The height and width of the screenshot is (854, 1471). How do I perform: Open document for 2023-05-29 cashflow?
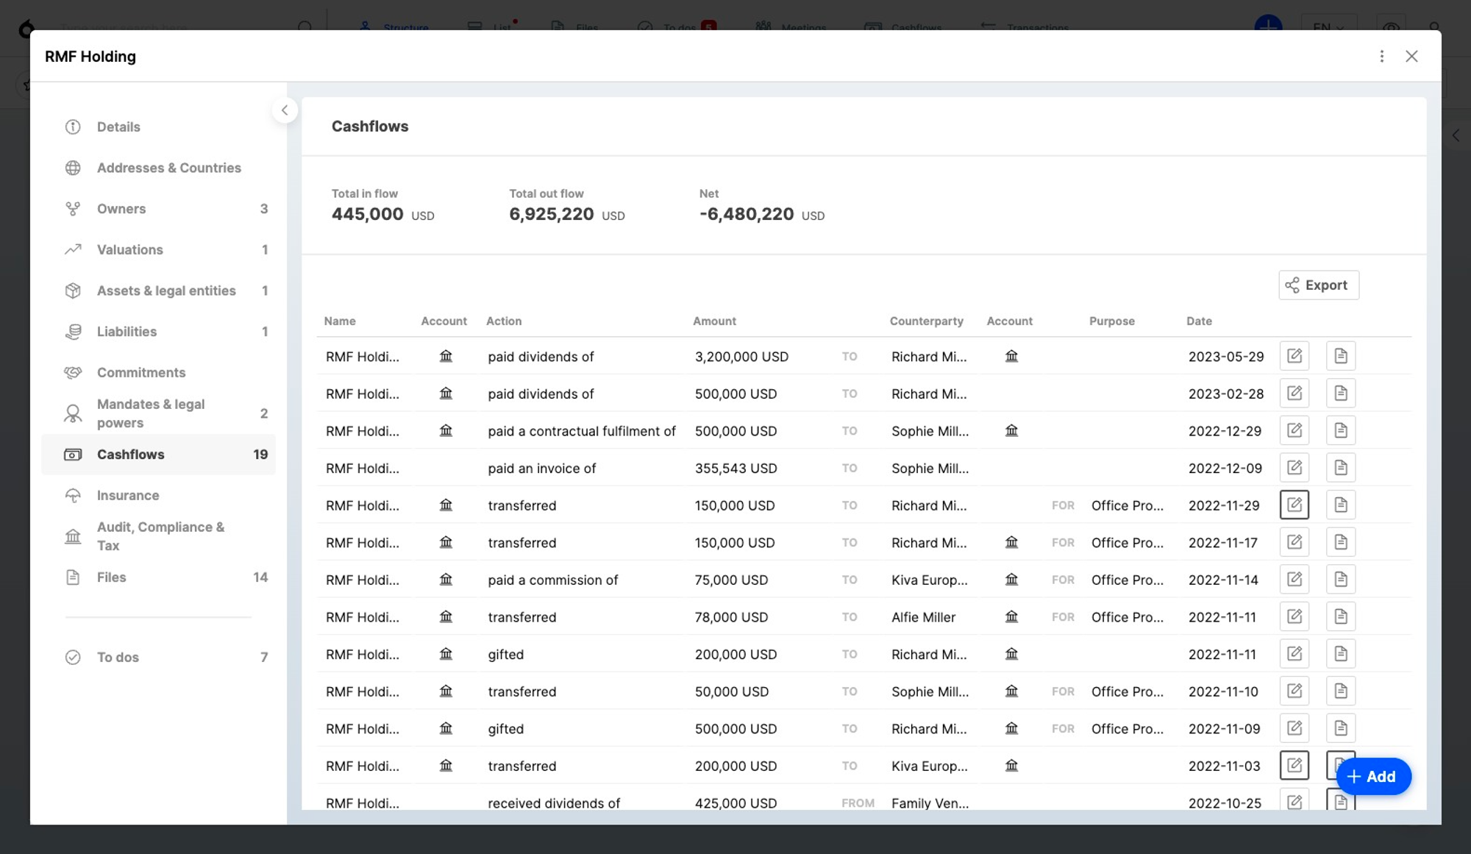pyautogui.click(x=1341, y=356)
